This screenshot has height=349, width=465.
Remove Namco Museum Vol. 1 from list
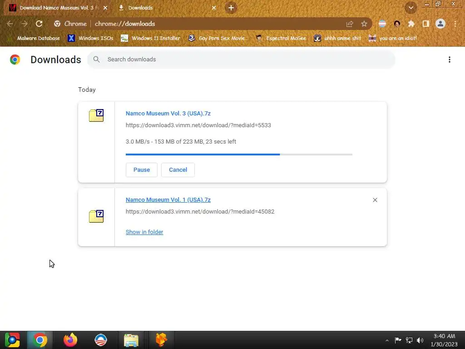tap(375, 200)
